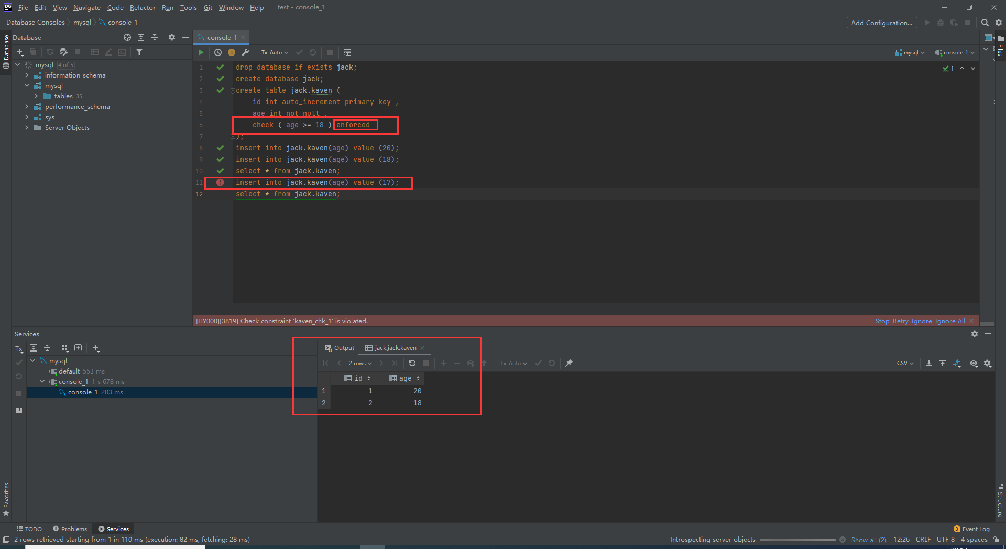Refresh the database tree with the sync icon
This screenshot has width=1006, height=549.
[50, 52]
